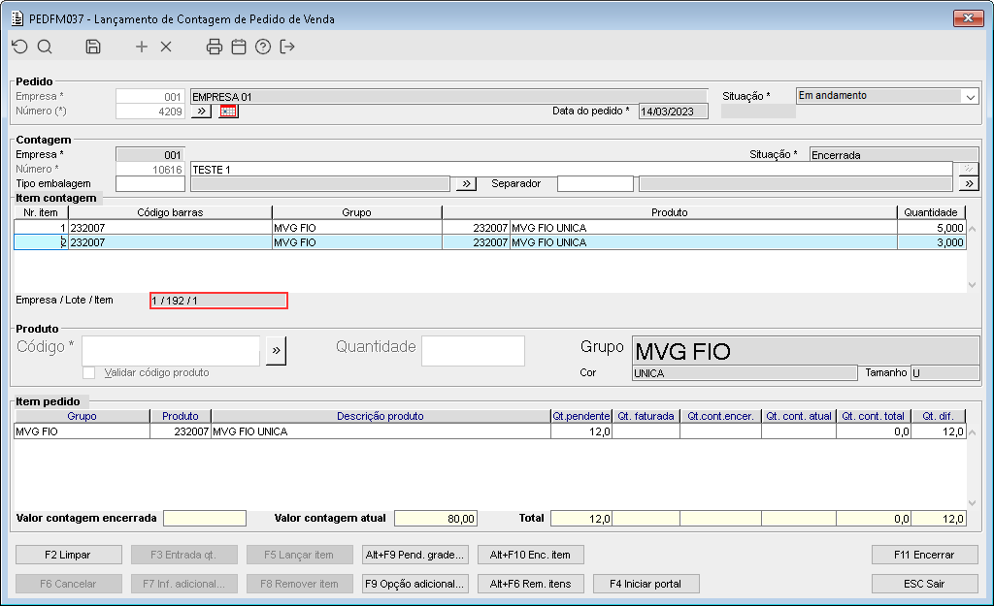Click the undo/refresh arrow toolbar icon
Viewport: 994px width, 606px height.
click(x=19, y=47)
